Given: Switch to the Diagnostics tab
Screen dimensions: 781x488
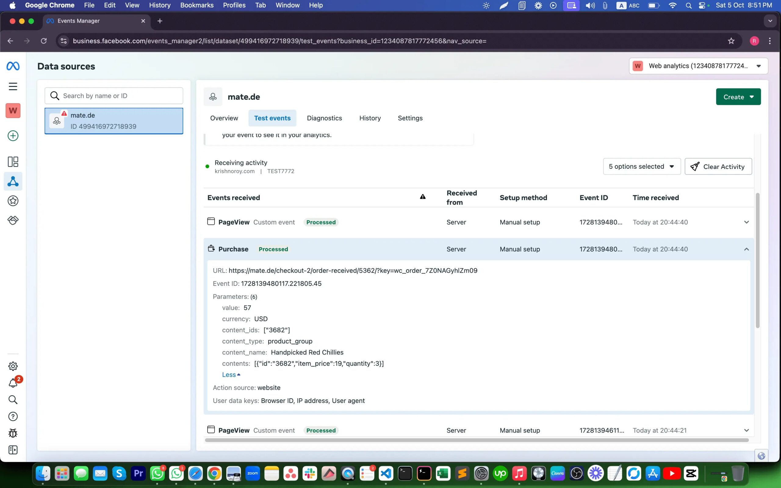Looking at the screenshot, I should click(x=324, y=118).
